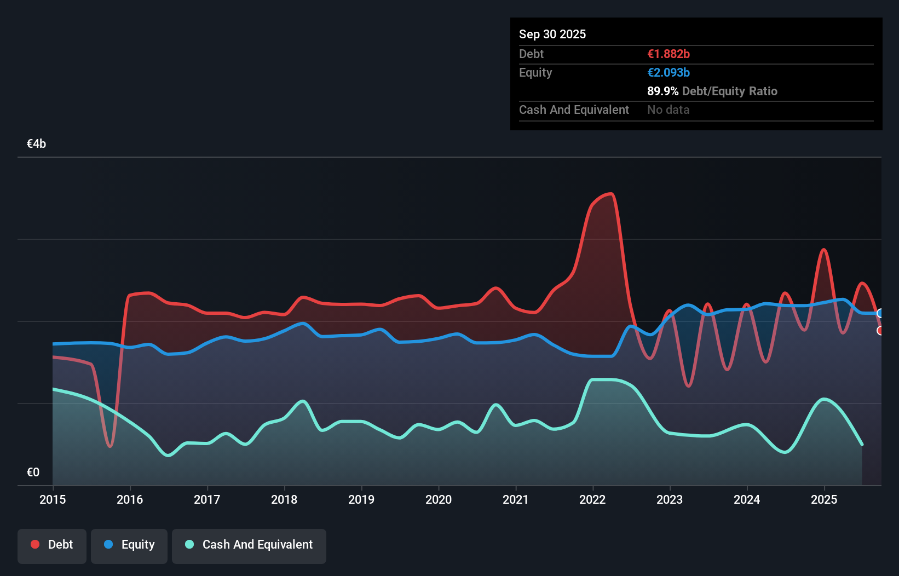The width and height of the screenshot is (899, 576).
Task: Click the 2021 x-axis label
Action: [x=516, y=499]
